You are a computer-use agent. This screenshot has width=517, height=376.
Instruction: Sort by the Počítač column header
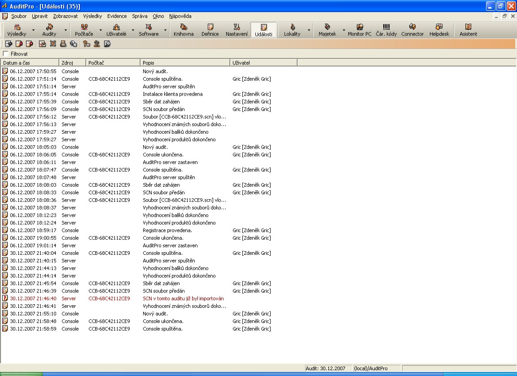click(x=113, y=63)
